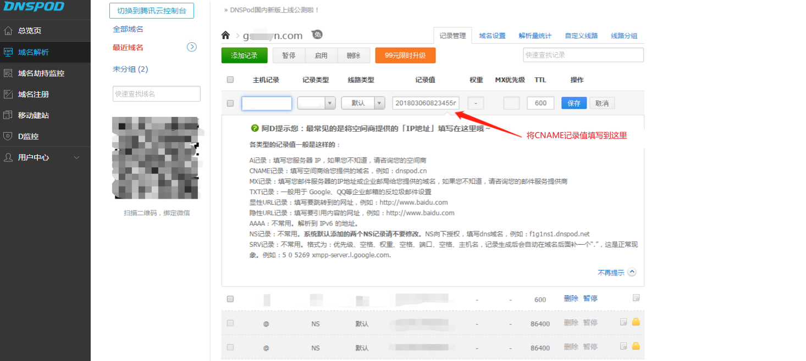Click the empty MX优先级 field in edit row
The height and width of the screenshot is (361, 806).
click(511, 103)
